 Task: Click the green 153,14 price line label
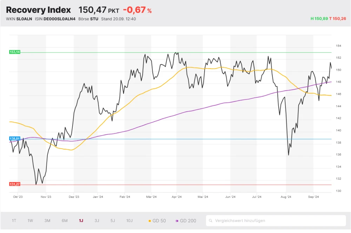pos(15,52)
